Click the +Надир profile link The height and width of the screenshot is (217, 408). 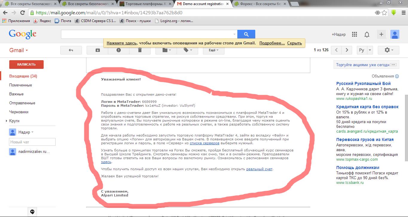339,34
